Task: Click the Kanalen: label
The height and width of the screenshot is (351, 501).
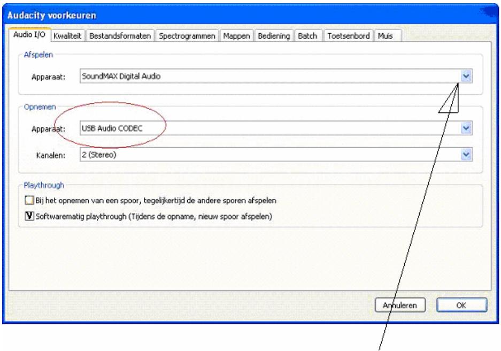Action: pyautogui.click(x=51, y=155)
